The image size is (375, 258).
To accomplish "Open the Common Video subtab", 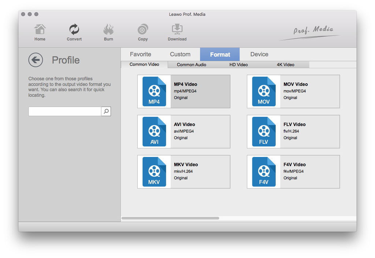I will click(x=144, y=65).
